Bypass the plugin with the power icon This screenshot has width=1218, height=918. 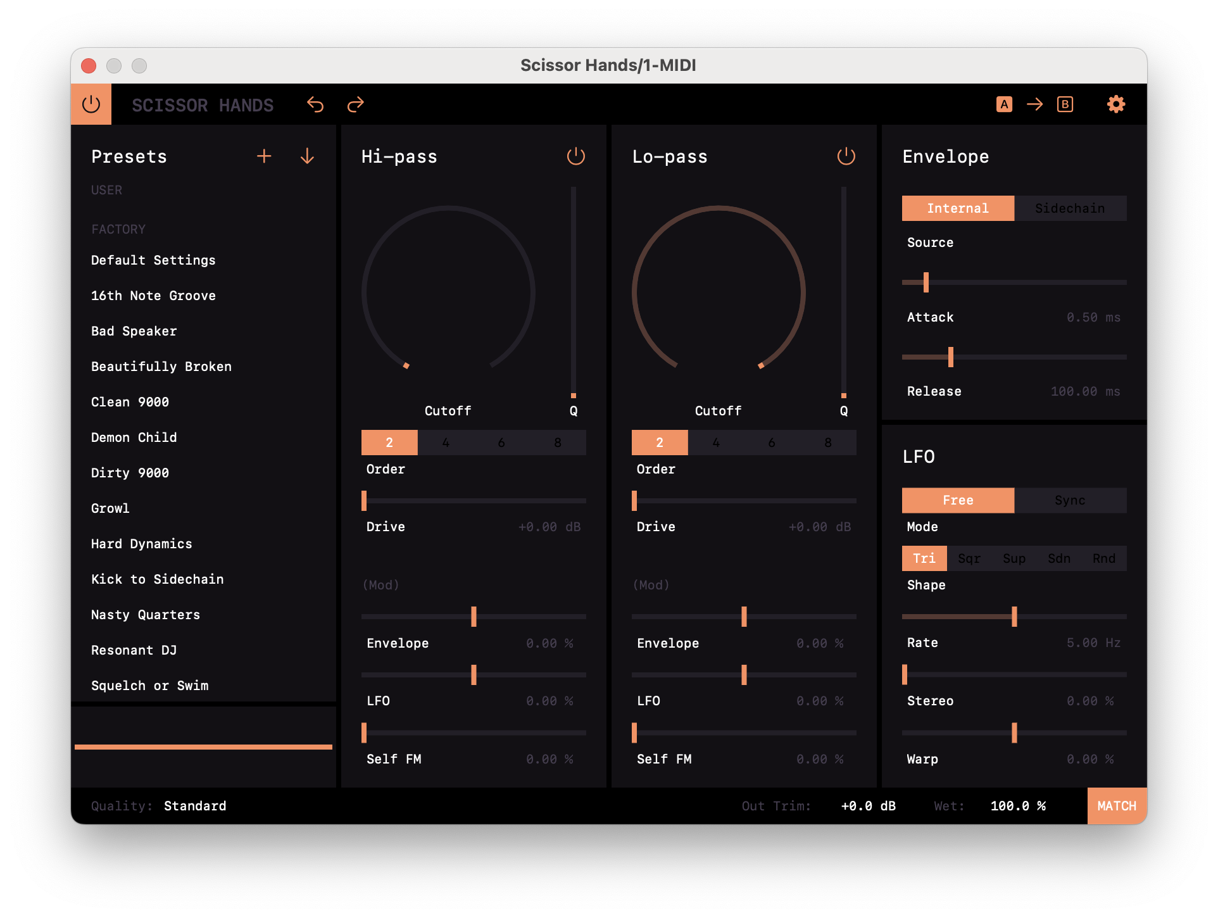91,103
